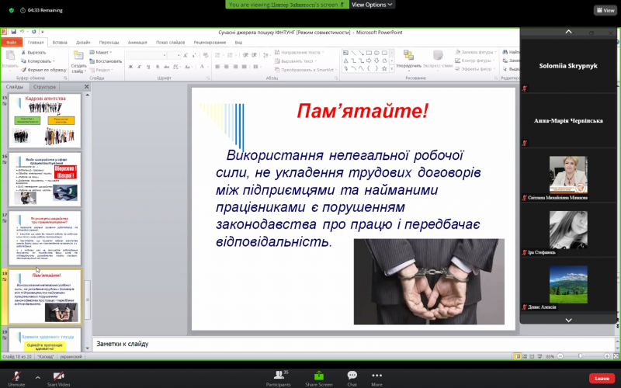Click Іра Стефанець participant thumbnail

(568, 230)
